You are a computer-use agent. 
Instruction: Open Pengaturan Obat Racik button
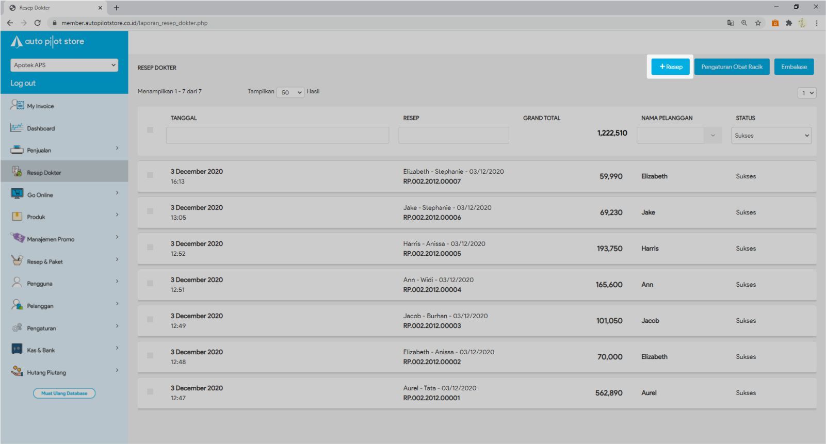[x=732, y=67]
